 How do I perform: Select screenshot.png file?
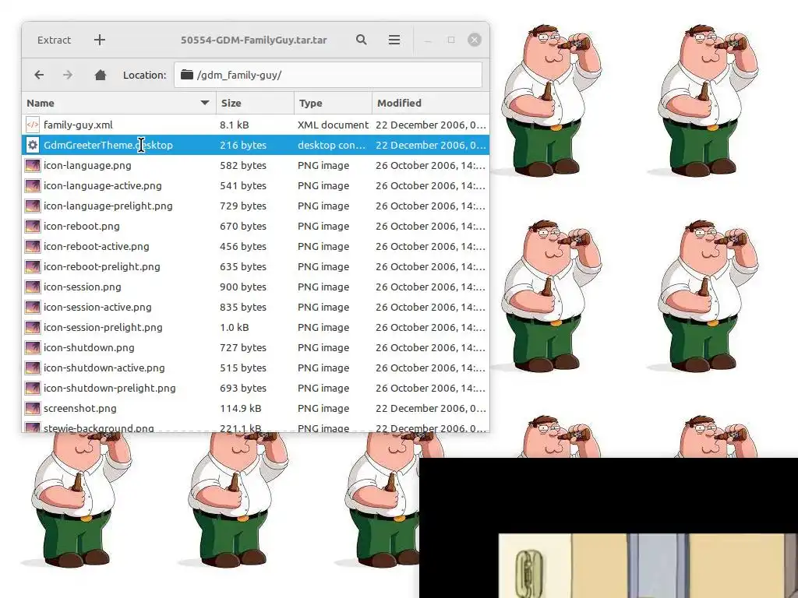[x=256, y=408]
